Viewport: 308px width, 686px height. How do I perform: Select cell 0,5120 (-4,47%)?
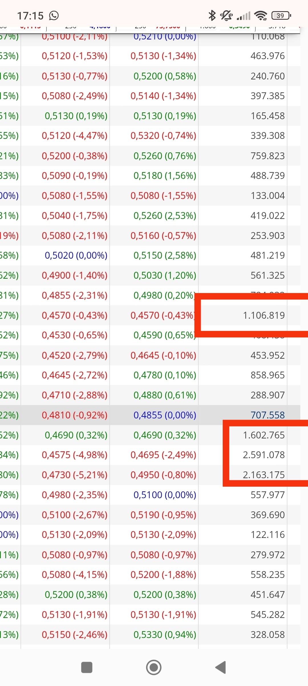(x=74, y=135)
